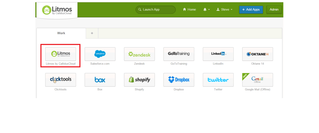Launch the Box app tile
The image size is (319, 133).
(x=100, y=80)
